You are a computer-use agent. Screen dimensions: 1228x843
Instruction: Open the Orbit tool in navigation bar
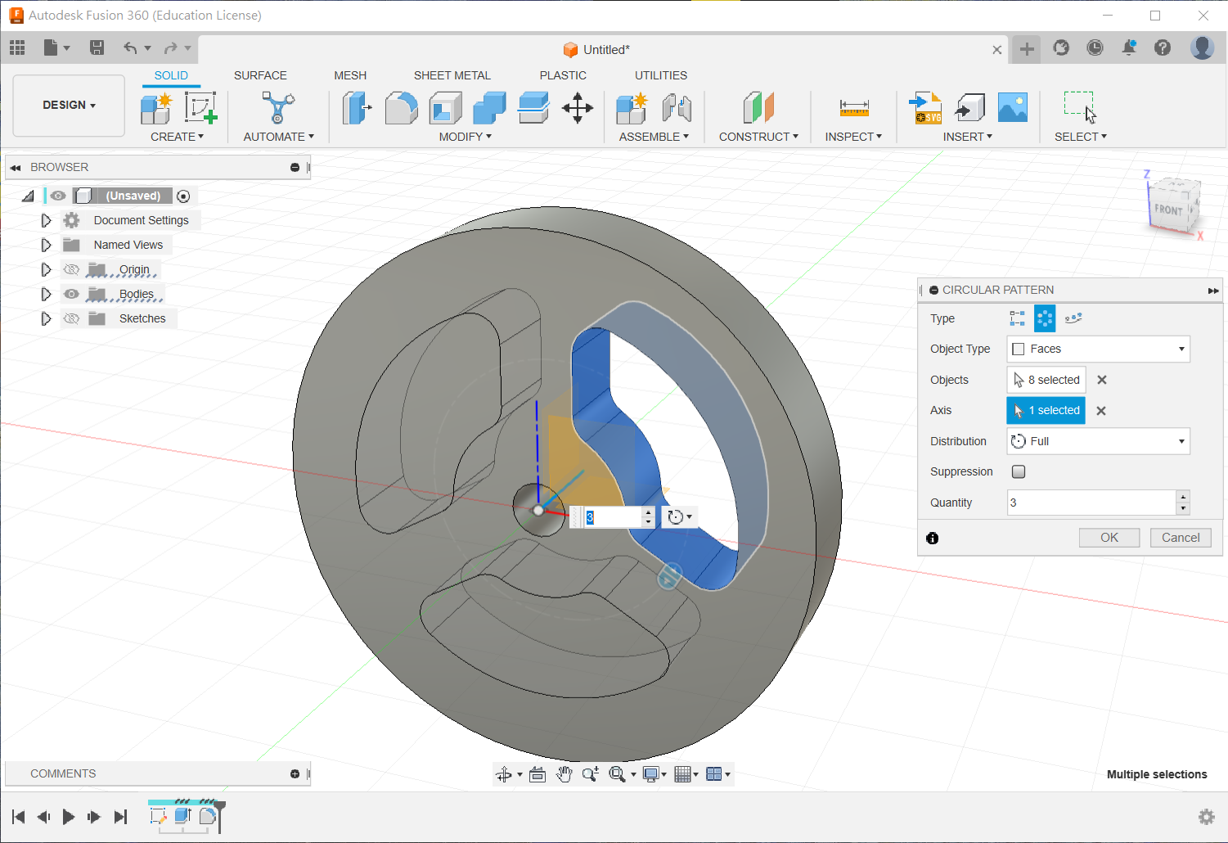point(504,774)
